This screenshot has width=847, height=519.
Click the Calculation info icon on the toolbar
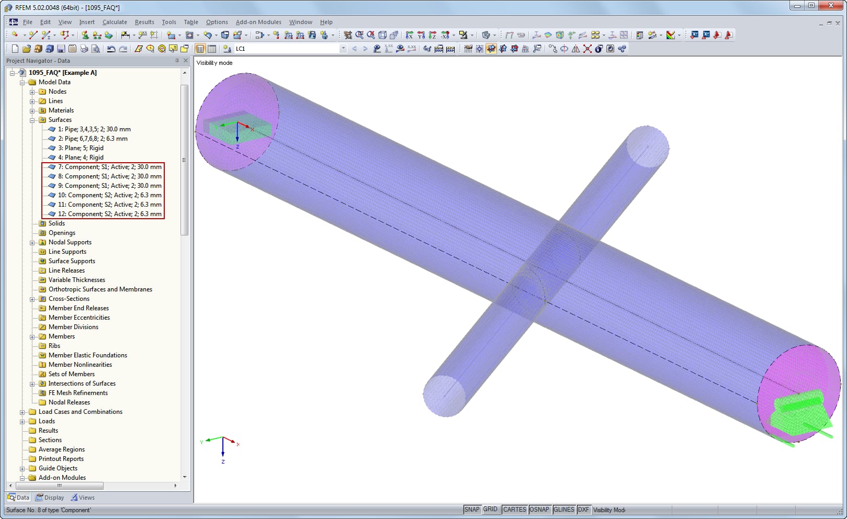tap(598, 49)
